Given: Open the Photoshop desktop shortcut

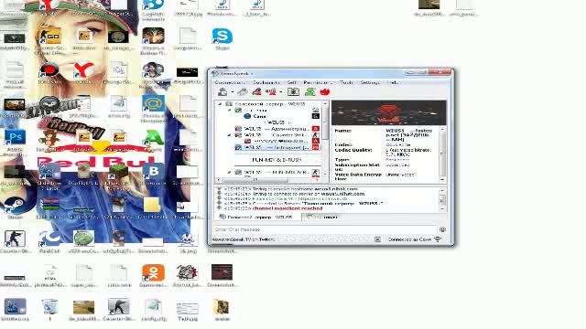Looking at the screenshot, I should point(15,143).
